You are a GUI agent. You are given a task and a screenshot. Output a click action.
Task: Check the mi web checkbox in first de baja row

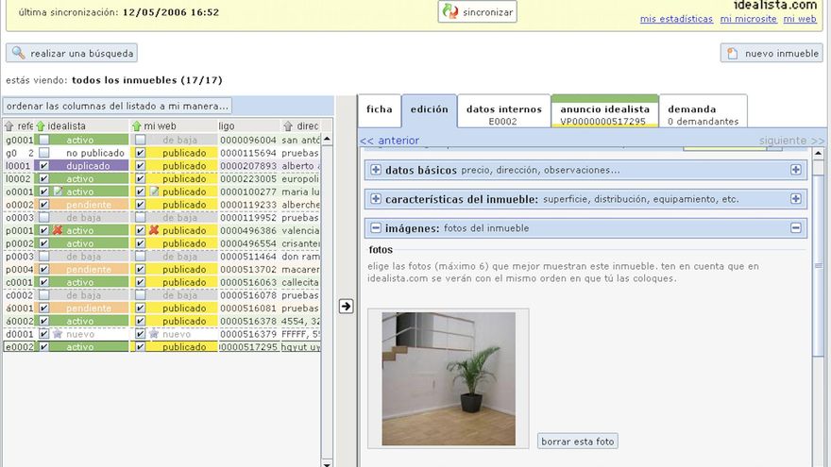(140, 140)
